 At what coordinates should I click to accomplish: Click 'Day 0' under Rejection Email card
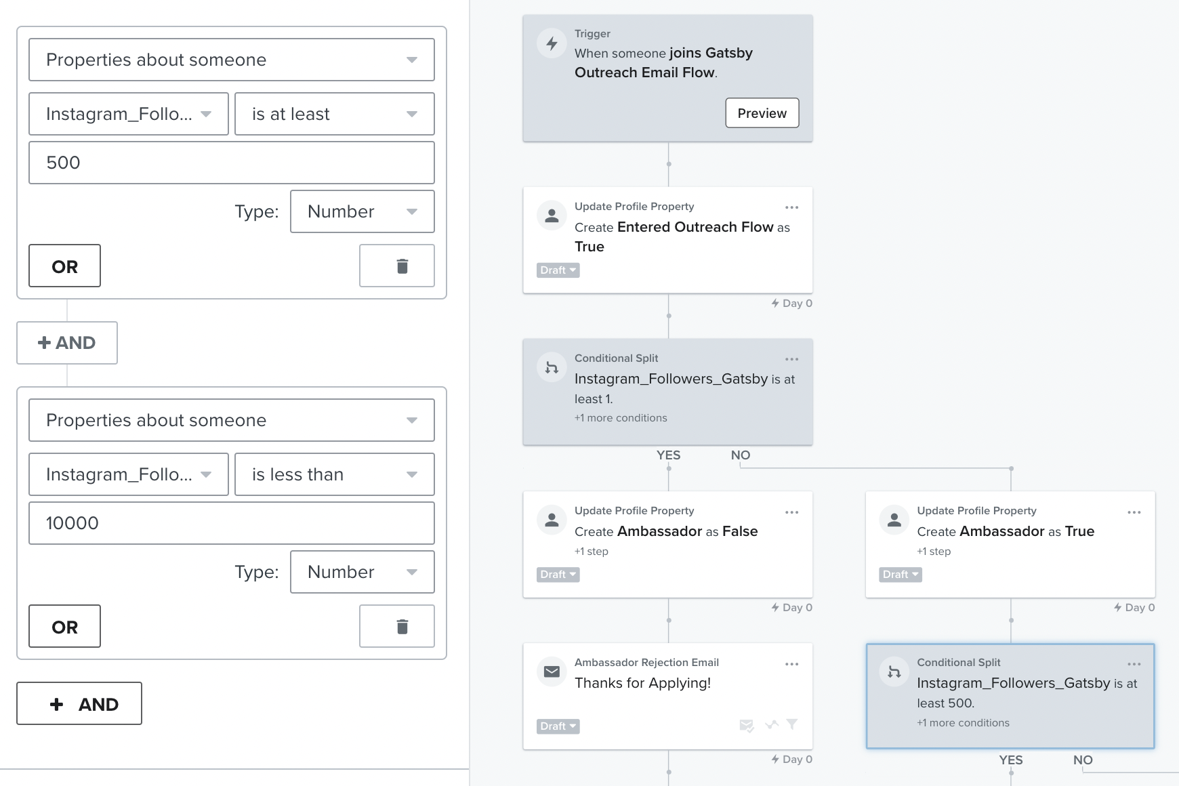pos(791,760)
